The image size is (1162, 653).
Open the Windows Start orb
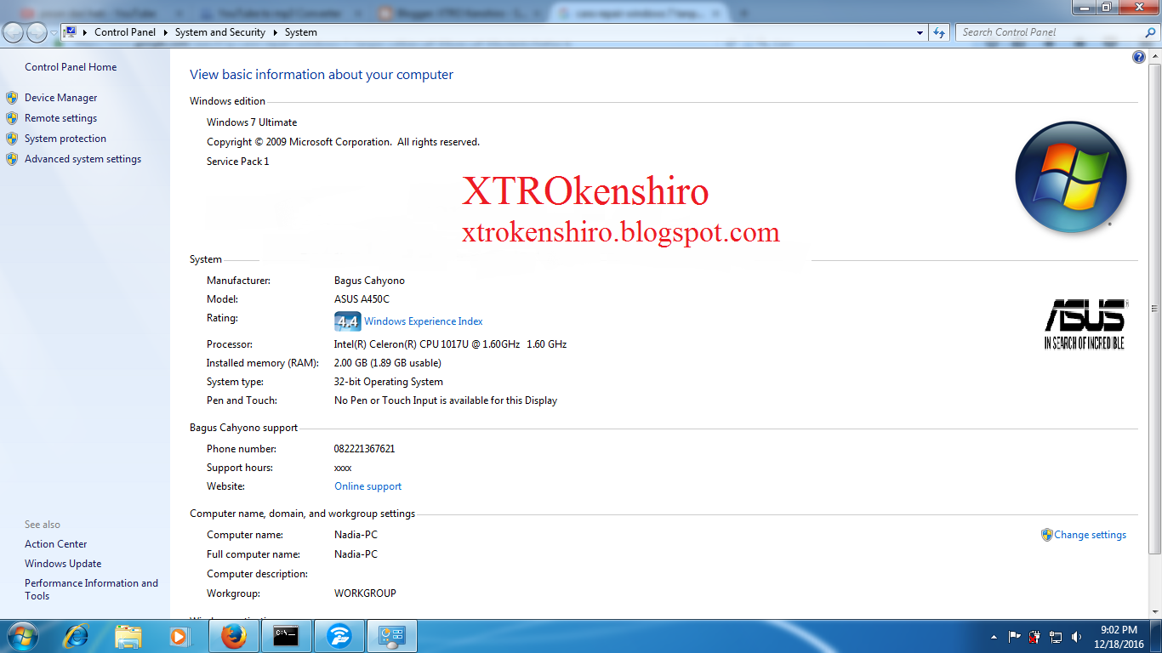pos(22,636)
